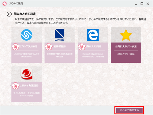Click the Virus Buster red icon
Image resolution: width=153 pixels, height=115 pixels.
[27, 74]
